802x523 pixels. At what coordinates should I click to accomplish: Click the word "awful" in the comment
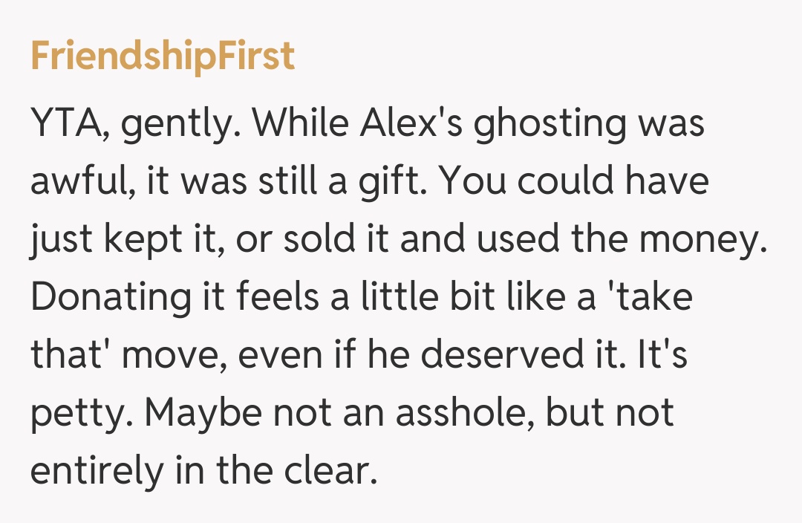click(78, 183)
